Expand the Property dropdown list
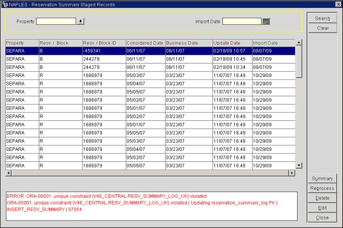 click(x=80, y=21)
